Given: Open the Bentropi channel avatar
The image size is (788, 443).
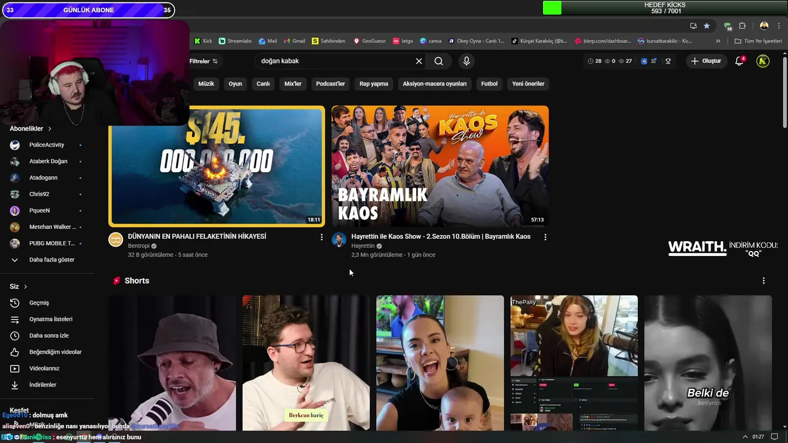Looking at the screenshot, I should click(x=116, y=240).
